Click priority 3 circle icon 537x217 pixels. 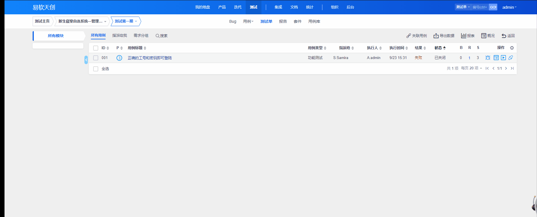119,58
